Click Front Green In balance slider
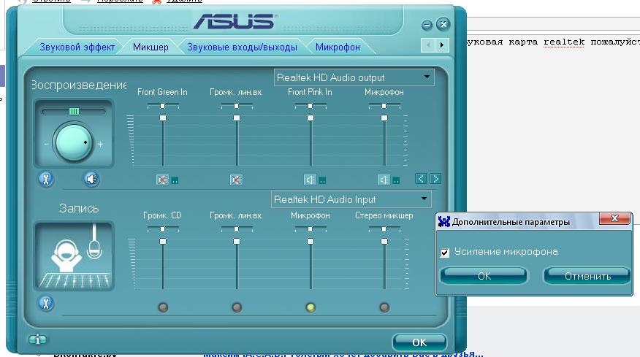This screenshot has height=357, width=640. pyautogui.click(x=163, y=106)
